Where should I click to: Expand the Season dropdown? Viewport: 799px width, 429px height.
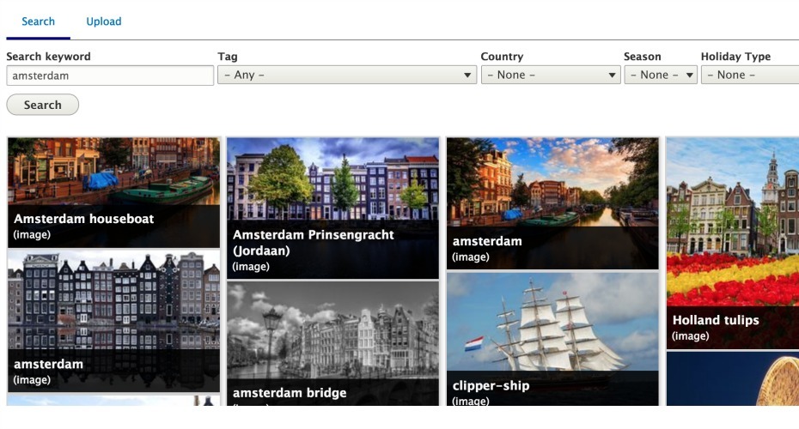point(661,75)
